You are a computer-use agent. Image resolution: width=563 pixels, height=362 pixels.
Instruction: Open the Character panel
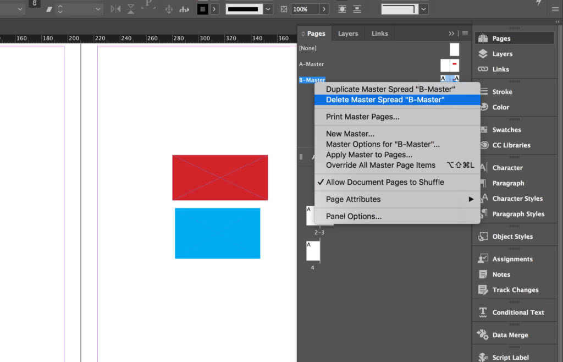(509, 167)
